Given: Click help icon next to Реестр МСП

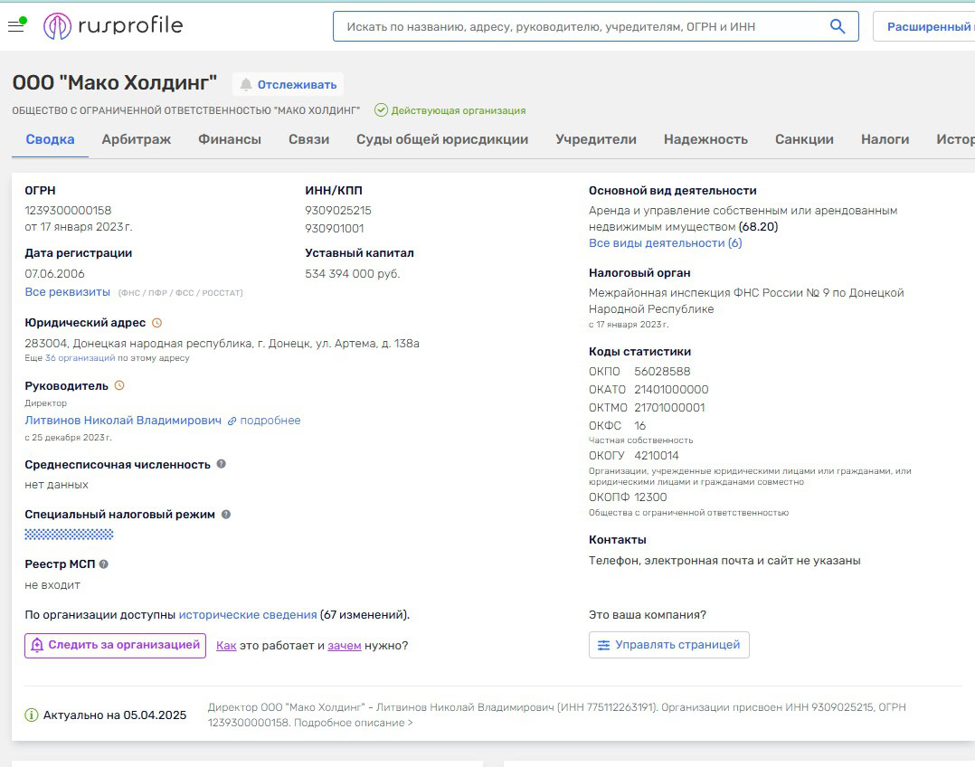Looking at the screenshot, I should click(x=104, y=564).
